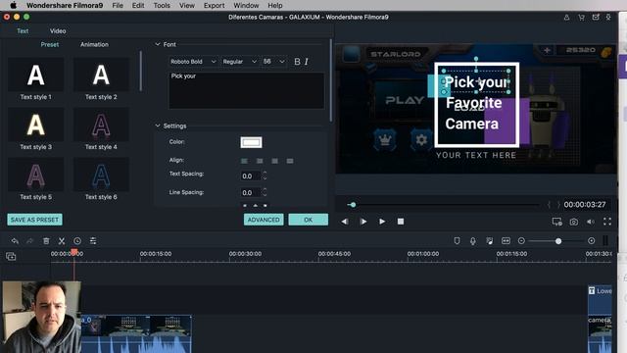The height and width of the screenshot is (353, 627).
Task: Collapse the Settings section
Action: coord(158,126)
